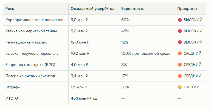Viewport: 211px width, 110px height.
Task: Select the Ожидаемый ущерб/год column header
Action: tap(92, 9)
